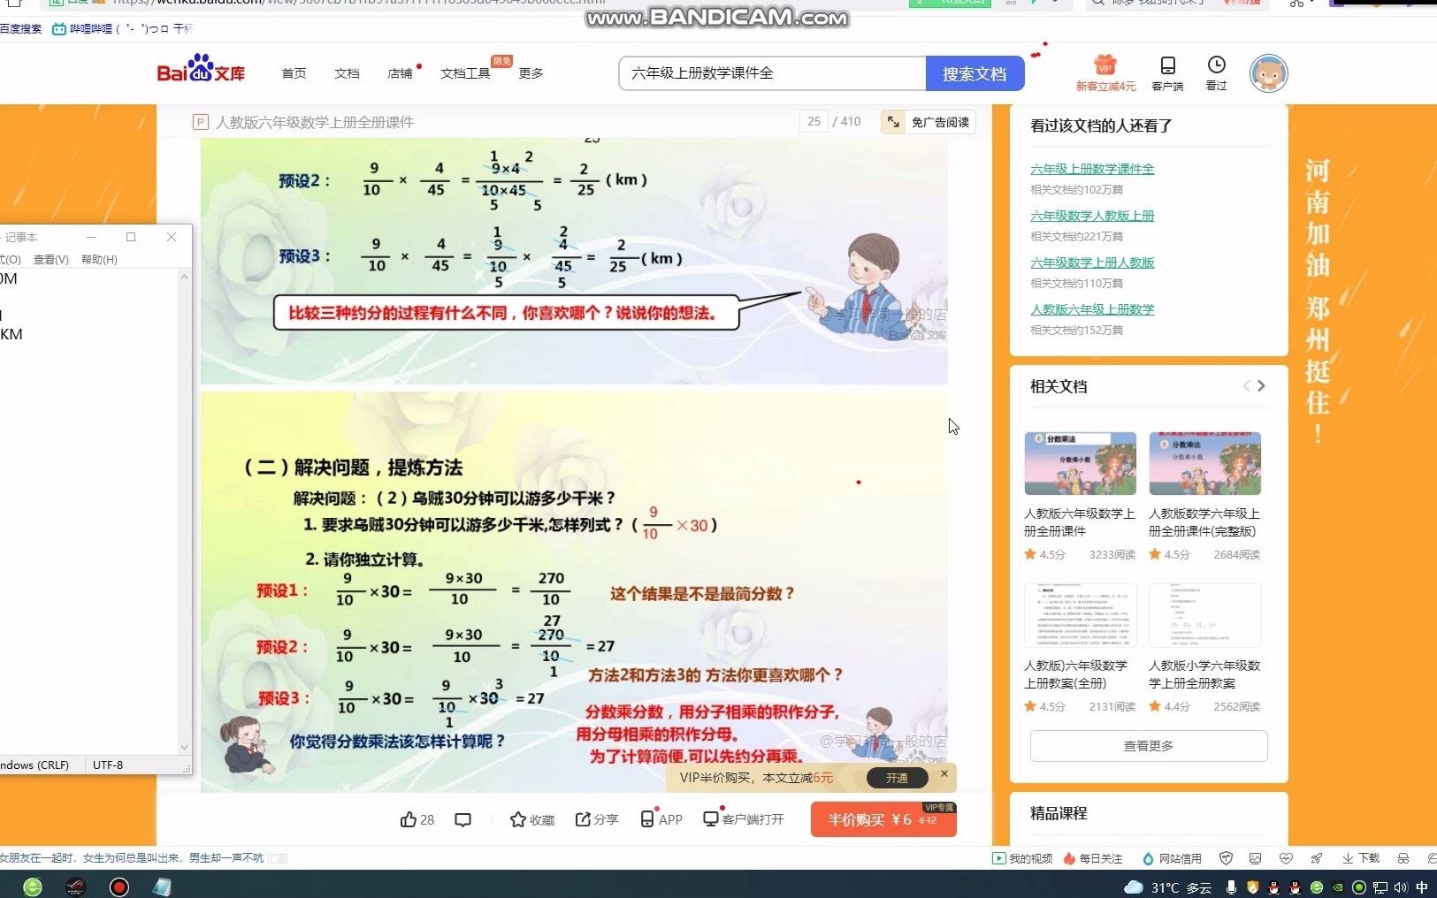Image resolution: width=1437 pixels, height=898 pixels.
Task: Click the browser picture icon in status bar
Action: pyautogui.click(x=1256, y=858)
